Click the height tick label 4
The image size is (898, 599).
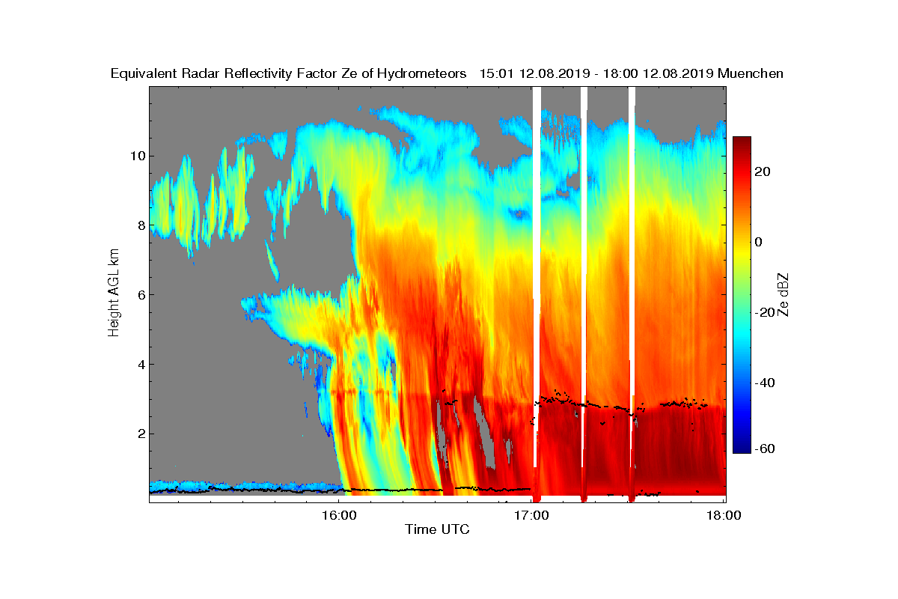click(x=141, y=364)
